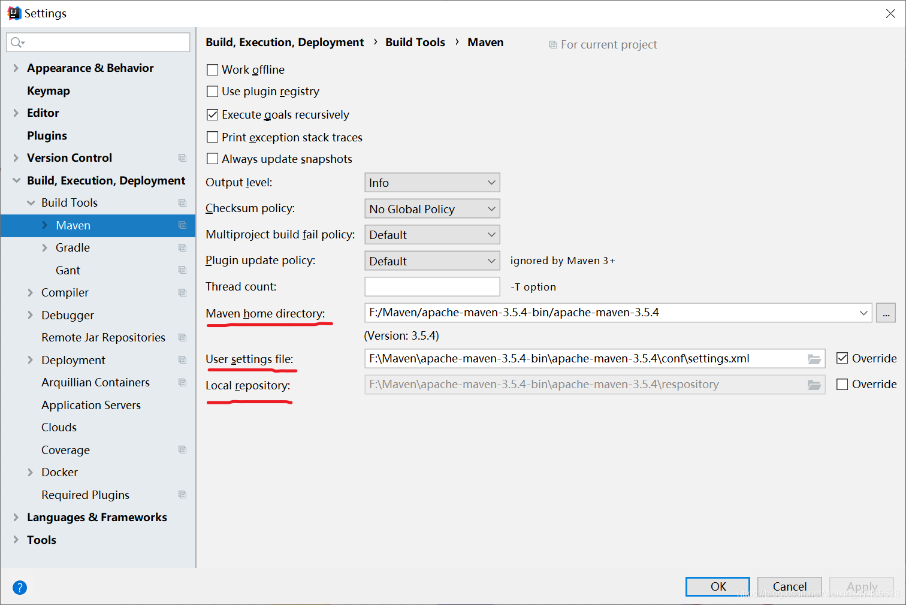Click project-level icon next to Build Tools
This screenshot has height=605, width=906.
click(x=183, y=203)
